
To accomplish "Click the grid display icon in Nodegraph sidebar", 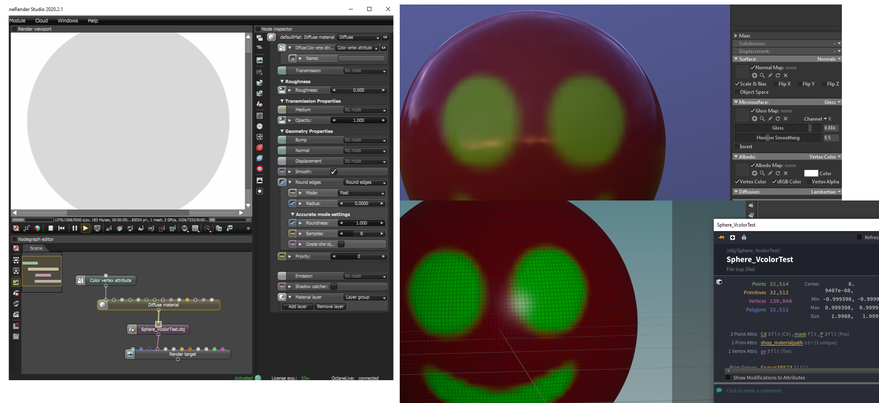I will tap(16, 337).
